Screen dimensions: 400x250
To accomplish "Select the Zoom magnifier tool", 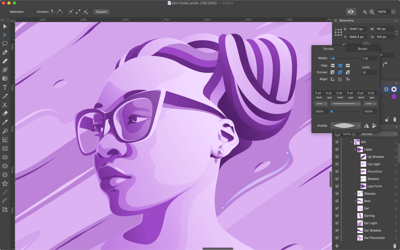I will point(5,131).
